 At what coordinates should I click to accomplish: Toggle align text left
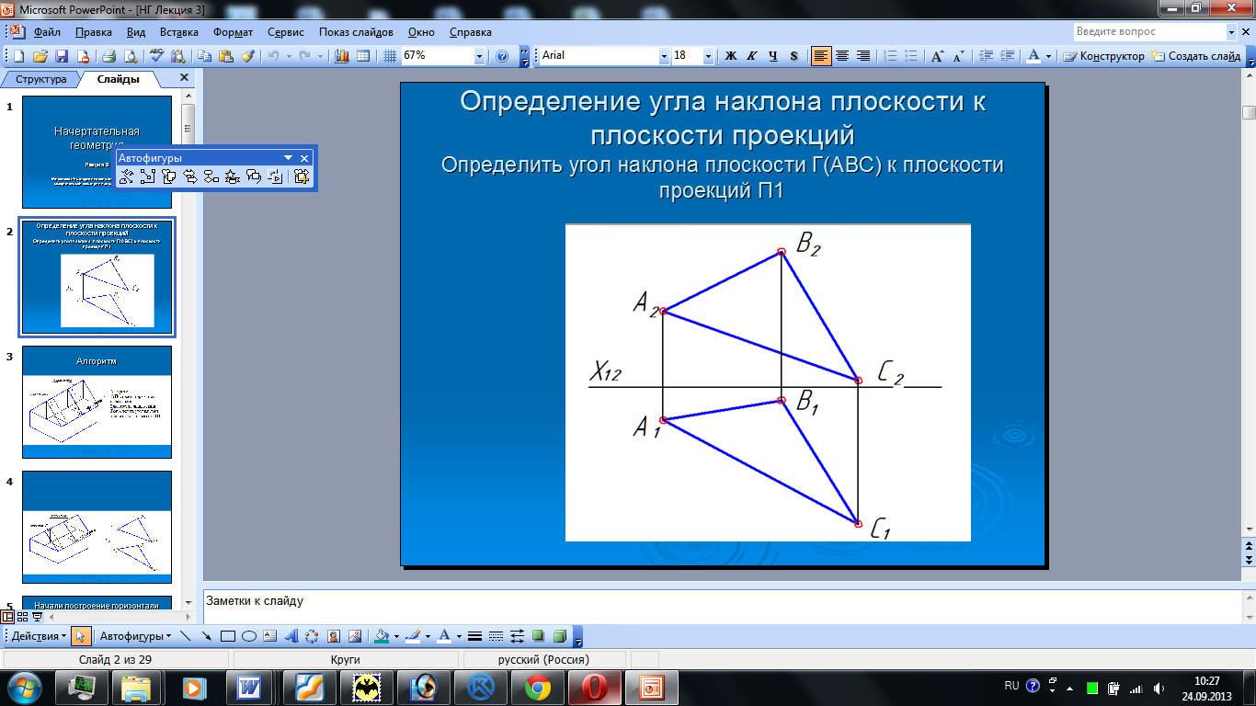821,56
